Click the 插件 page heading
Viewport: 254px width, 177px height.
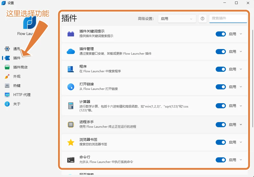[x=69, y=18]
